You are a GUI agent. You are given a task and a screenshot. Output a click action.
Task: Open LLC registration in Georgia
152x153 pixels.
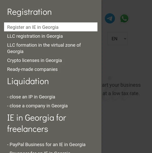(x=35, y=36)
